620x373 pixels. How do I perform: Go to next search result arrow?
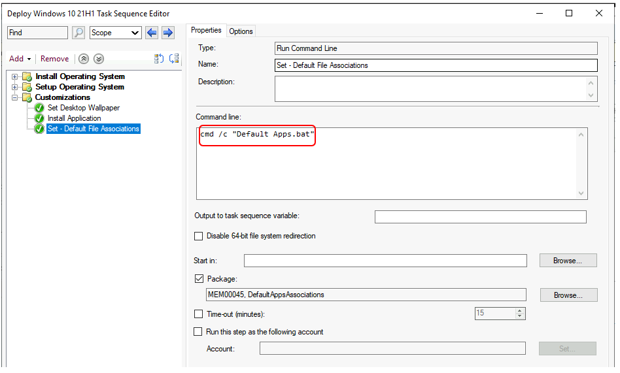coord(168,33)
